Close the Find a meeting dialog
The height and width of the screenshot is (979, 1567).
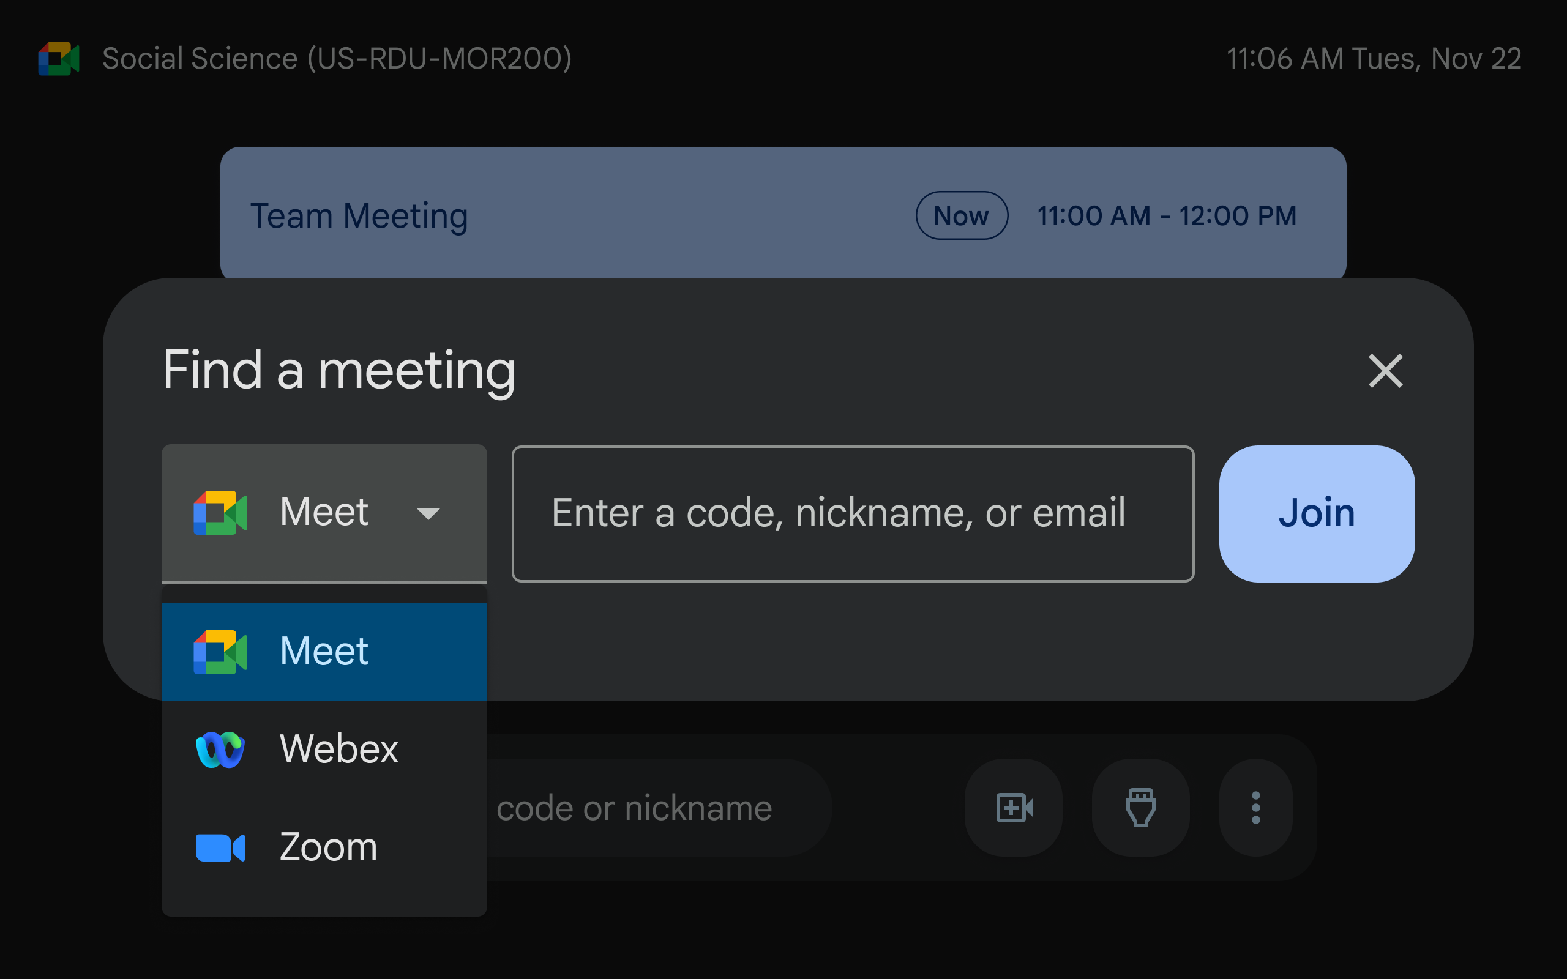click(x=1385, y=370)
